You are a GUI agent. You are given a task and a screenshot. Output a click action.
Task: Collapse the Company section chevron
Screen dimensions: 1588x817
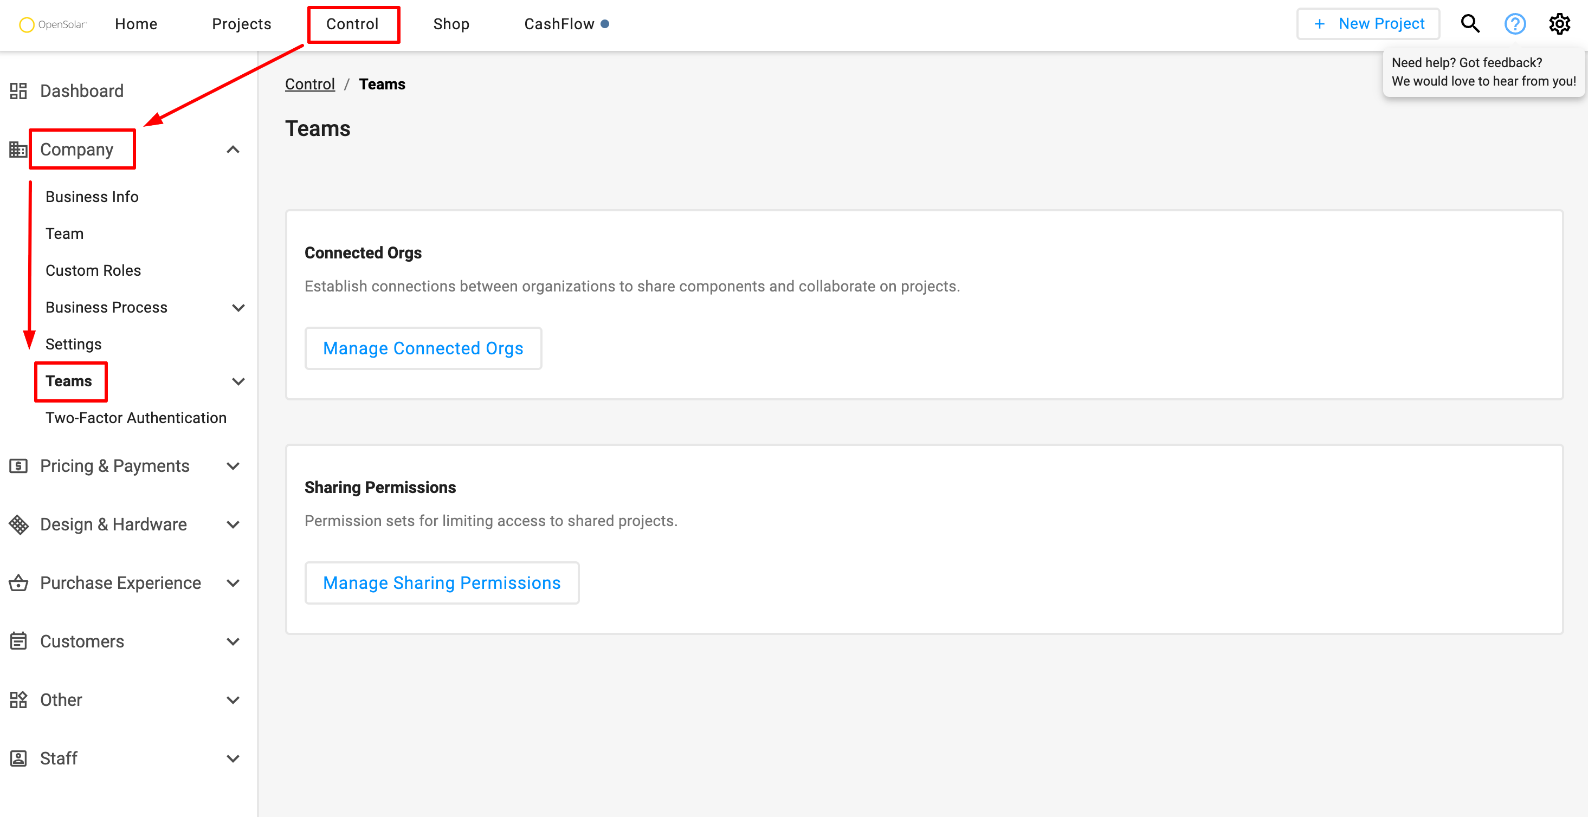click(233, 149)
